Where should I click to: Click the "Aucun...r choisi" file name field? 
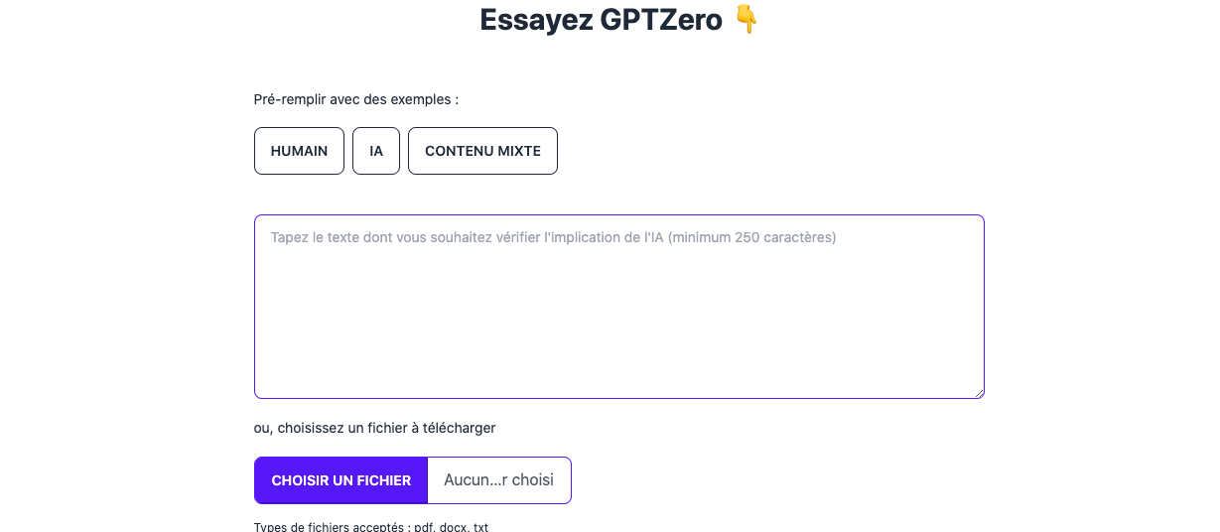pyautogui.click(x=498, y=480)
